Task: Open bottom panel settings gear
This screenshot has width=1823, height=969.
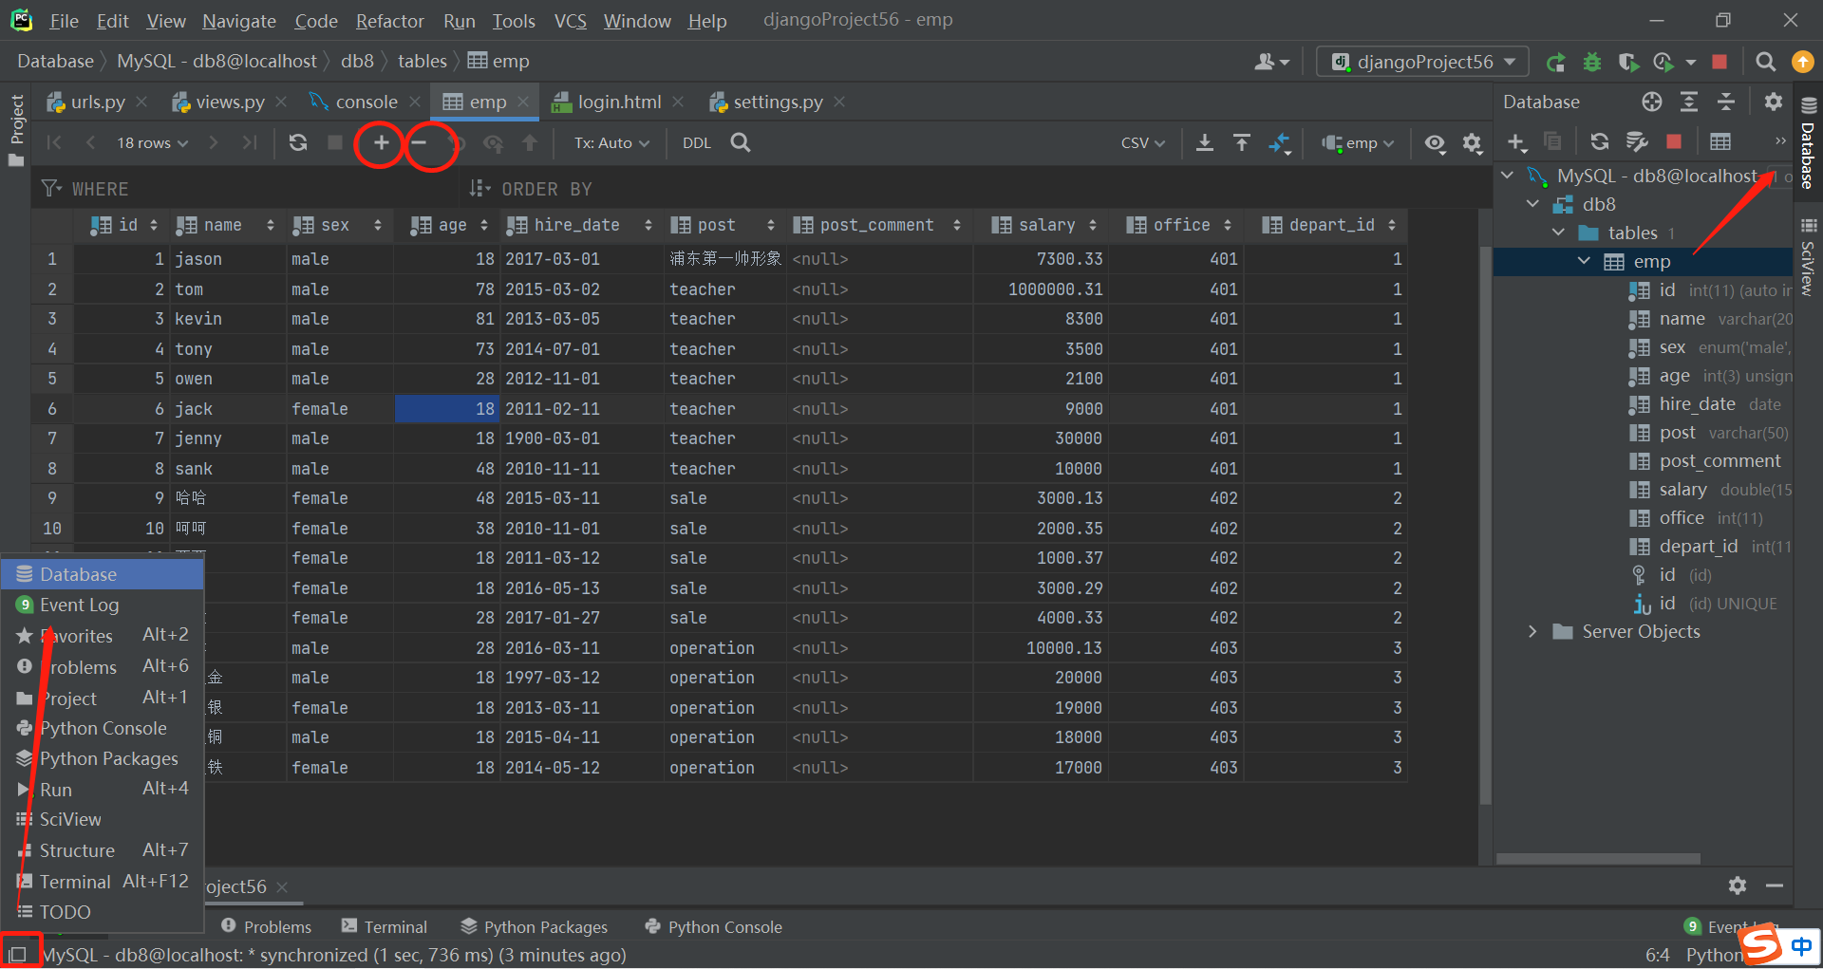Action: point(1738,885)
